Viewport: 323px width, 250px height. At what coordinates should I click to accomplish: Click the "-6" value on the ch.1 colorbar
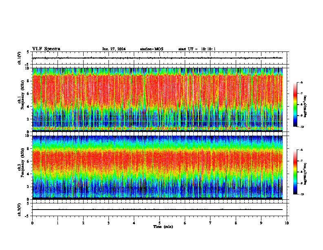point(301,82)
